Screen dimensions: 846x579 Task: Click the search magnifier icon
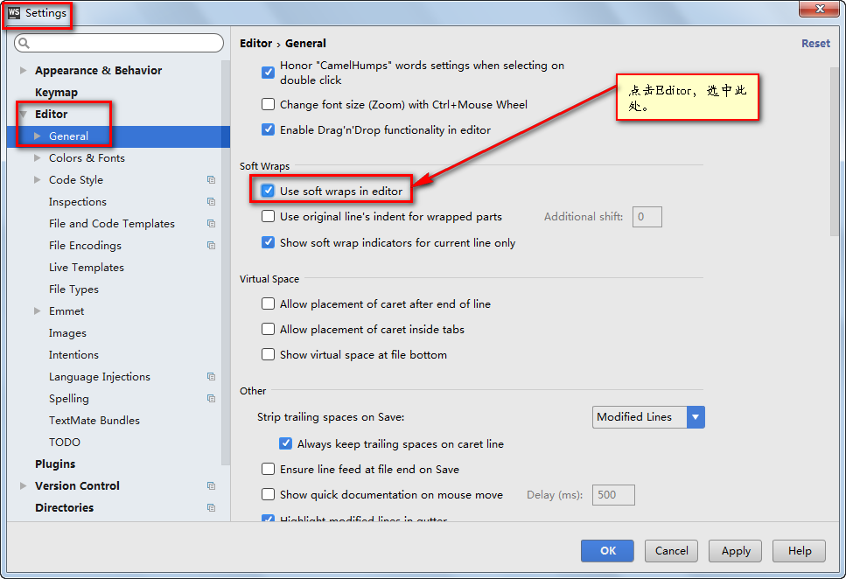tap(24, 43)
